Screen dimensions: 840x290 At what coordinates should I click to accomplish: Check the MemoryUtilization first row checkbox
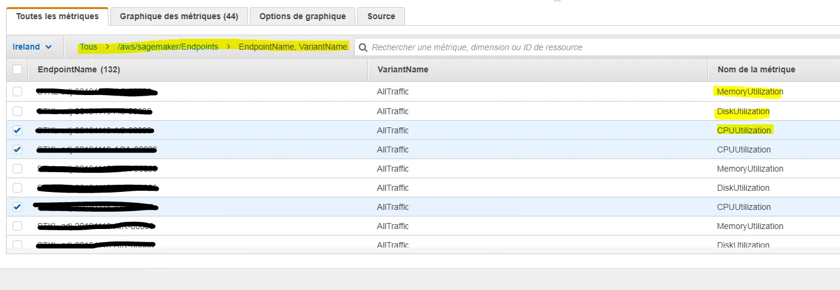pos(17,92)
